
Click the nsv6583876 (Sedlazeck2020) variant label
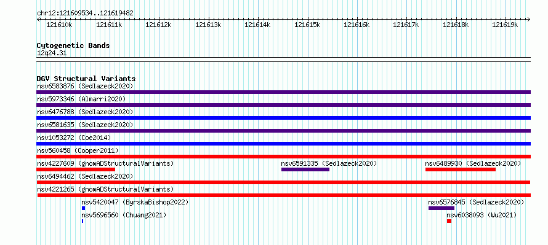pyautogui.click(x=85, y=86)
